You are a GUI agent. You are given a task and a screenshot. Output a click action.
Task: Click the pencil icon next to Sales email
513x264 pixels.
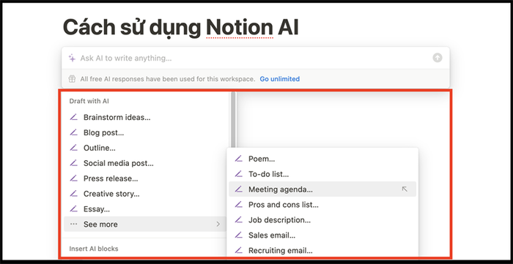(238, 235)
